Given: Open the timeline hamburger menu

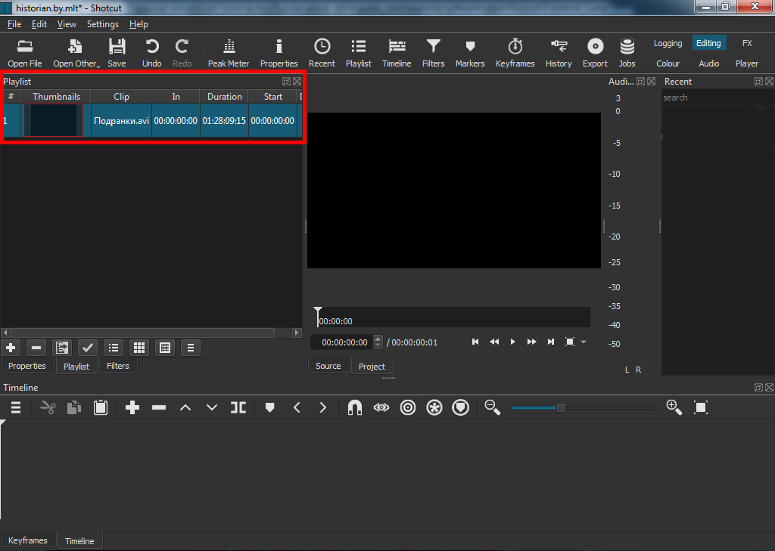Looking at the screenshot, I should click(15, 407).
